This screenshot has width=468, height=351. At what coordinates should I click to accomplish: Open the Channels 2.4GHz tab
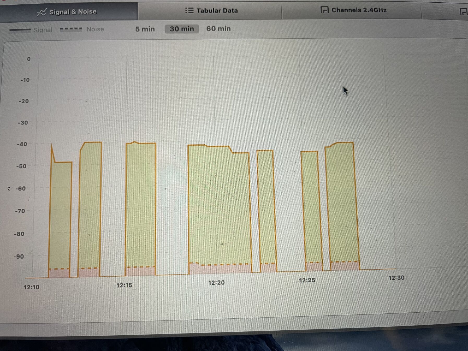pos(352,10)
